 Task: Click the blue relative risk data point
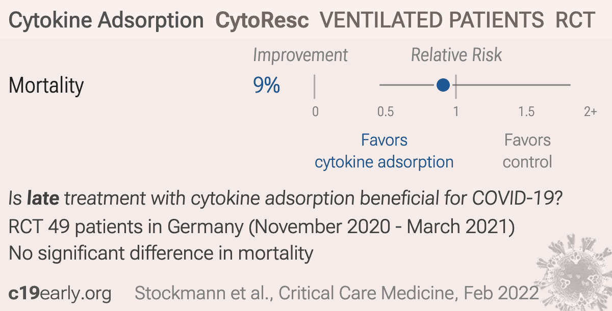coord(444,85)
